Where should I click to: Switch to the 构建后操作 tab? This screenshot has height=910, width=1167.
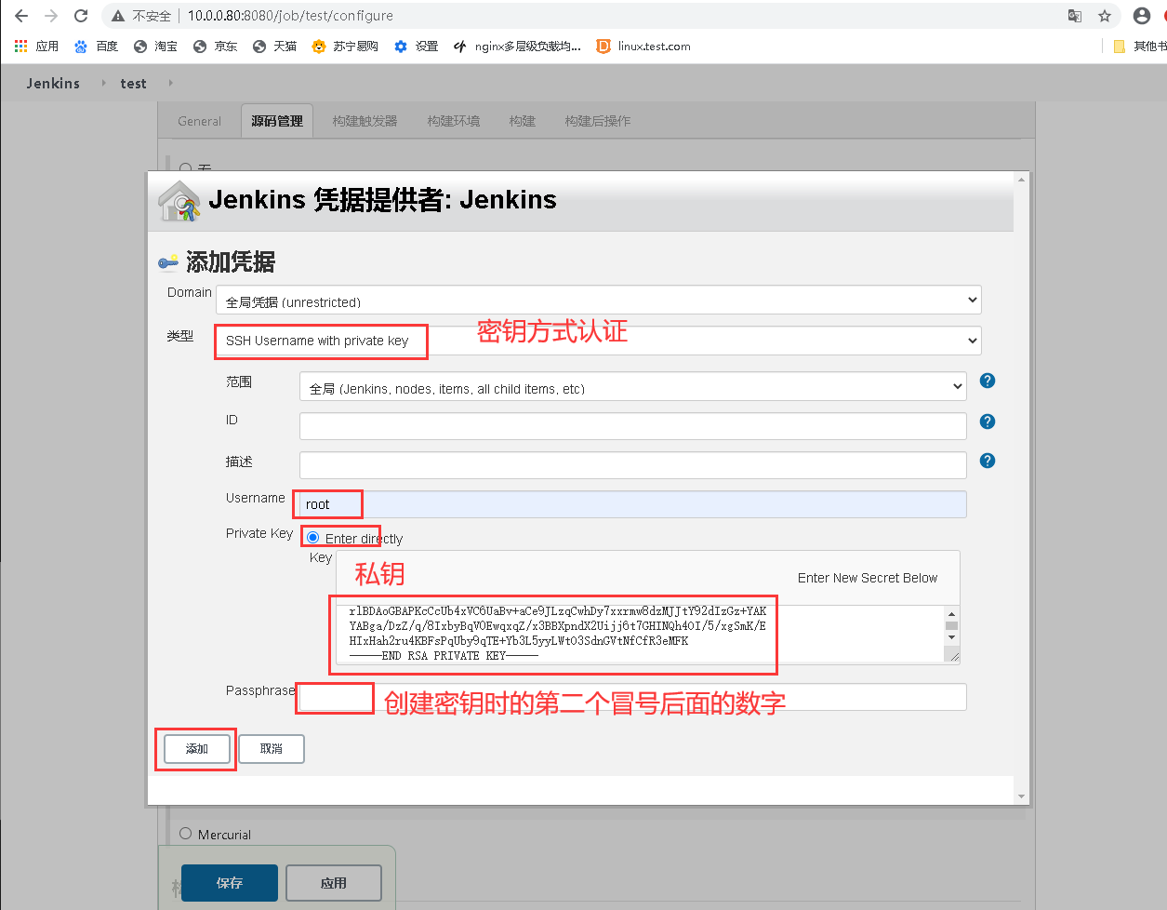[598, 121]
